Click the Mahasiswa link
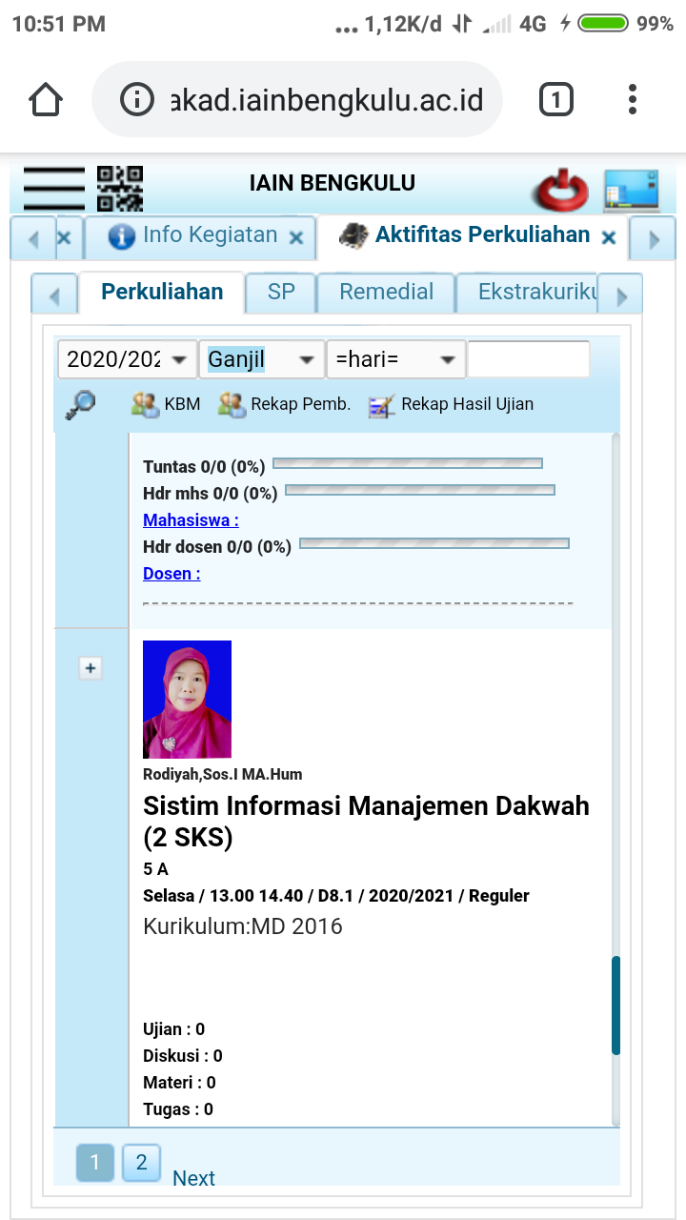 pyautogui.click(x=191, y=519)
